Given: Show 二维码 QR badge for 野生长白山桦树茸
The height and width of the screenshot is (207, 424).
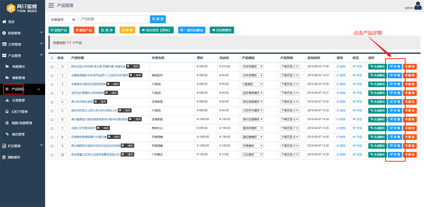Looking at the screenshot, I should click(133, 66).
